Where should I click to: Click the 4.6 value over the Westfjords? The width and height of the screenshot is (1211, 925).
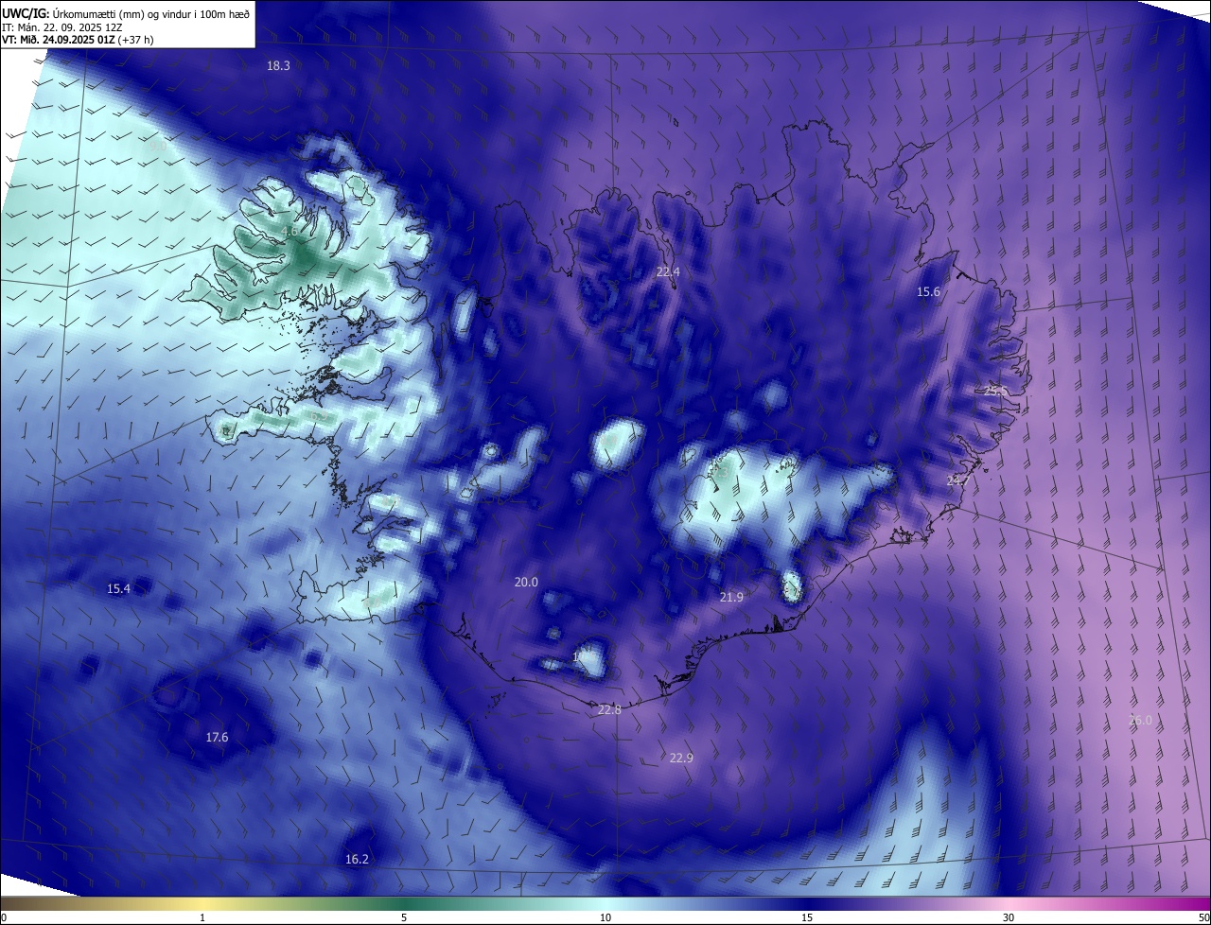tap(290, 231)
